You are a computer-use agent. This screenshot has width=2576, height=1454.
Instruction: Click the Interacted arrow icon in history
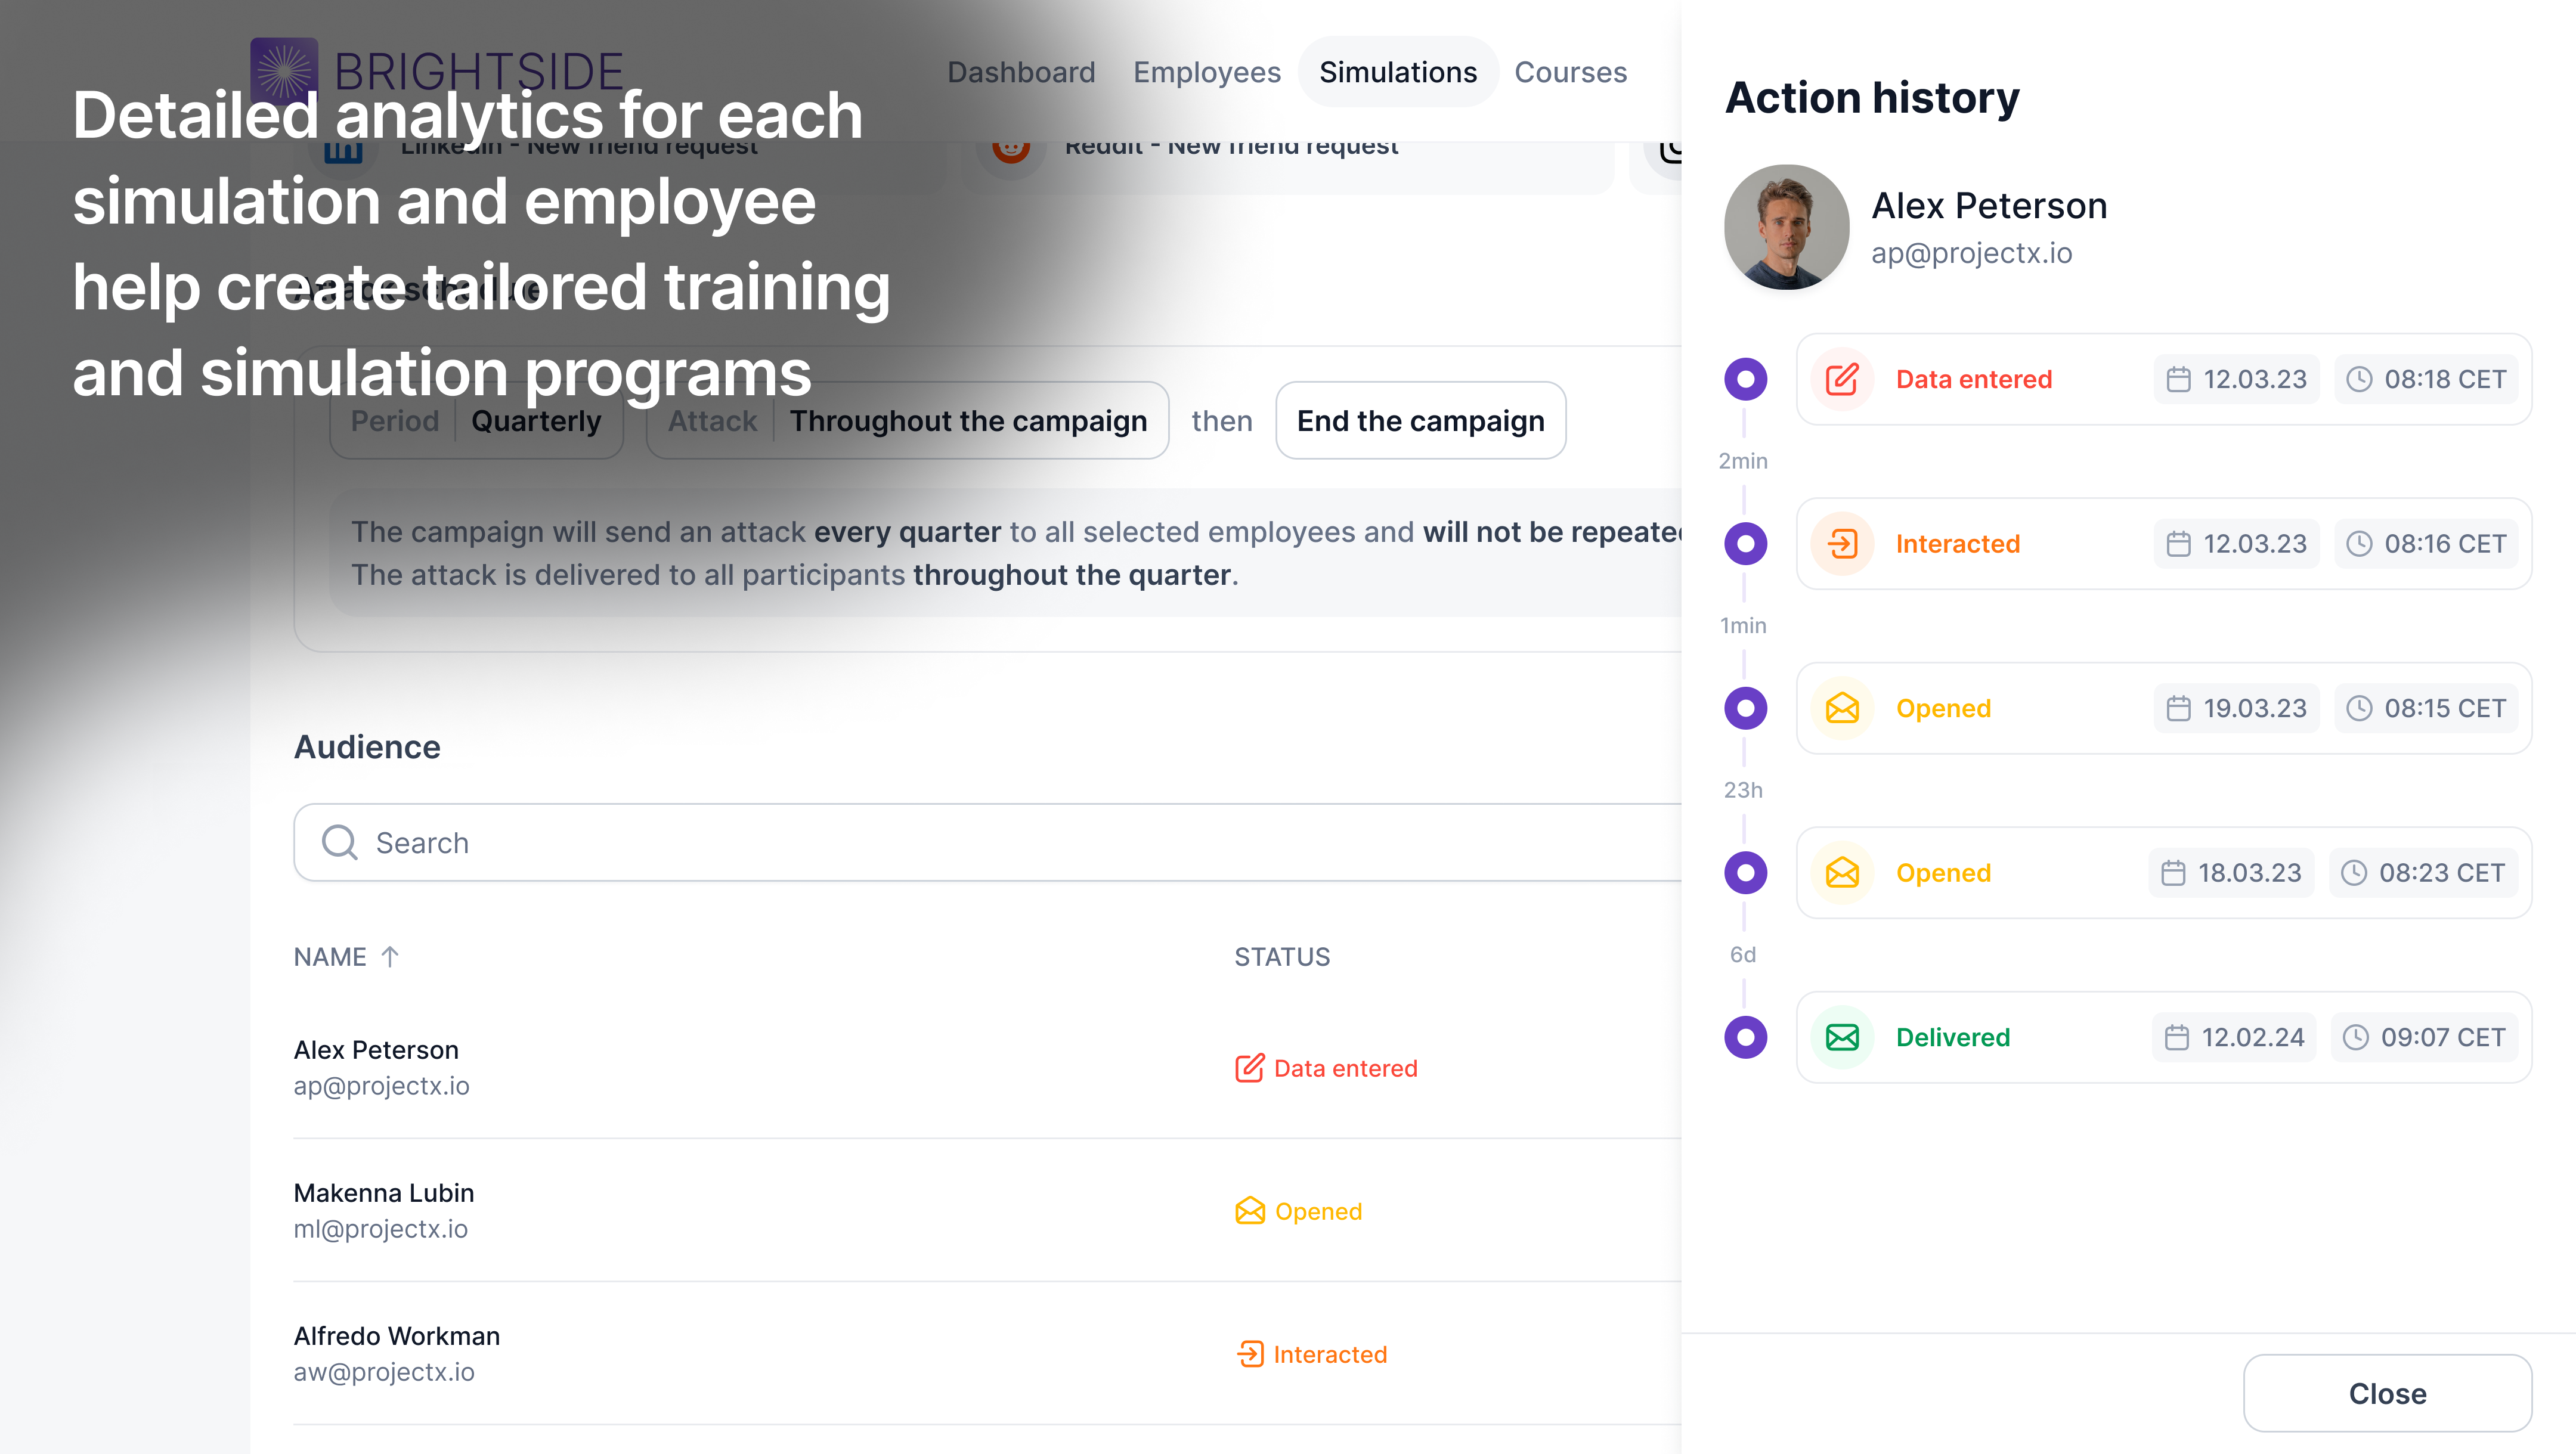pyautogui.click(x=1841, y=544)
